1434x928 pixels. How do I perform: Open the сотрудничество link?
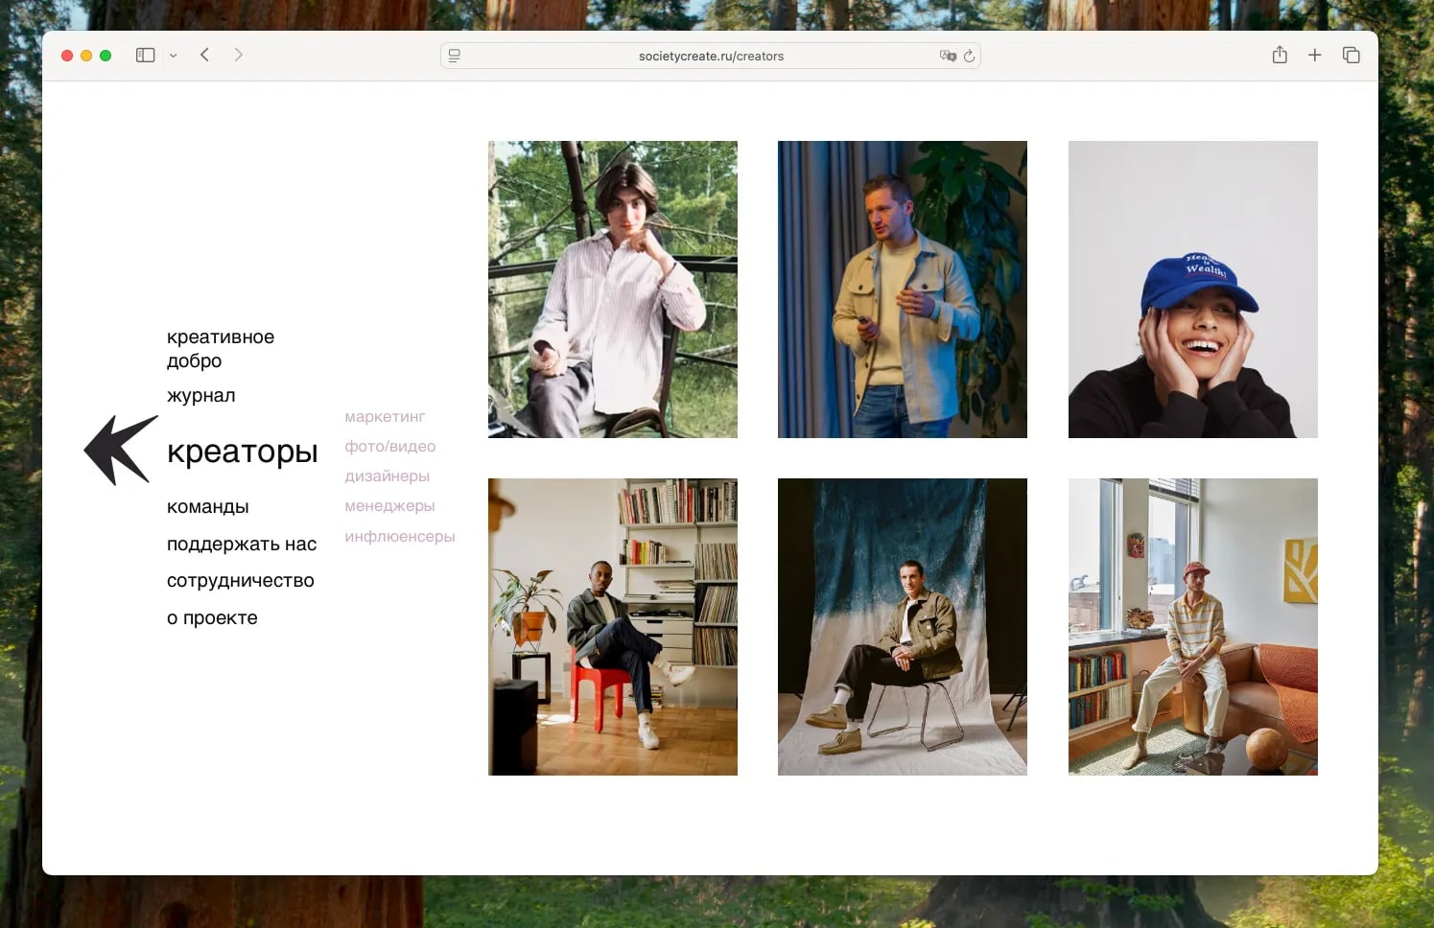[240, 580]
